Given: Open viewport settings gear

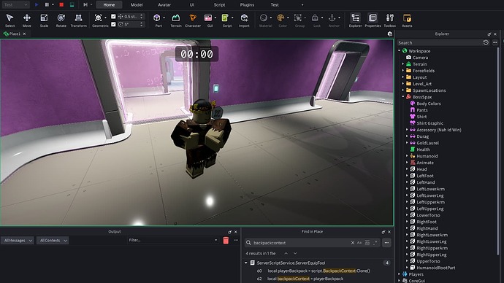Looking at the screenshot, I should point(390,34).
